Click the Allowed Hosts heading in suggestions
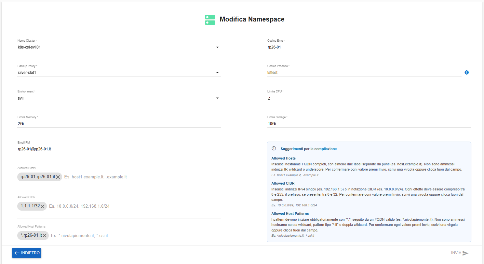The width and height of the screenshot is (484, 264). 283,158
